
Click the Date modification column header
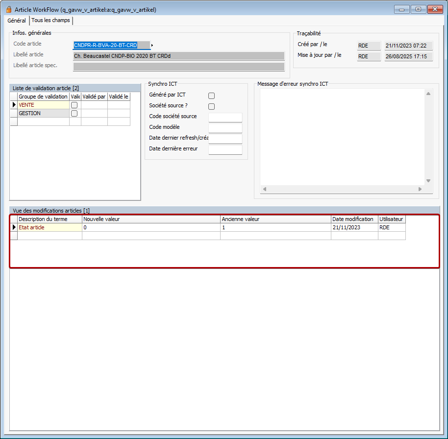[354, 219]
